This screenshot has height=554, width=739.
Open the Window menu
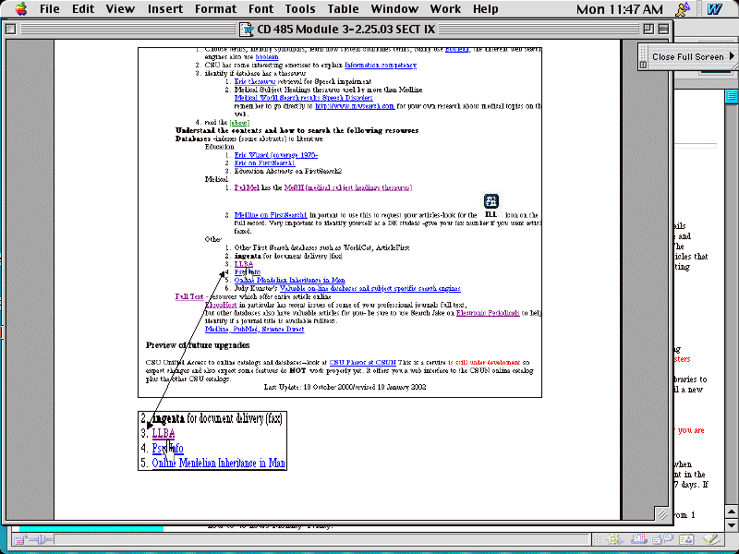(394, 9)
